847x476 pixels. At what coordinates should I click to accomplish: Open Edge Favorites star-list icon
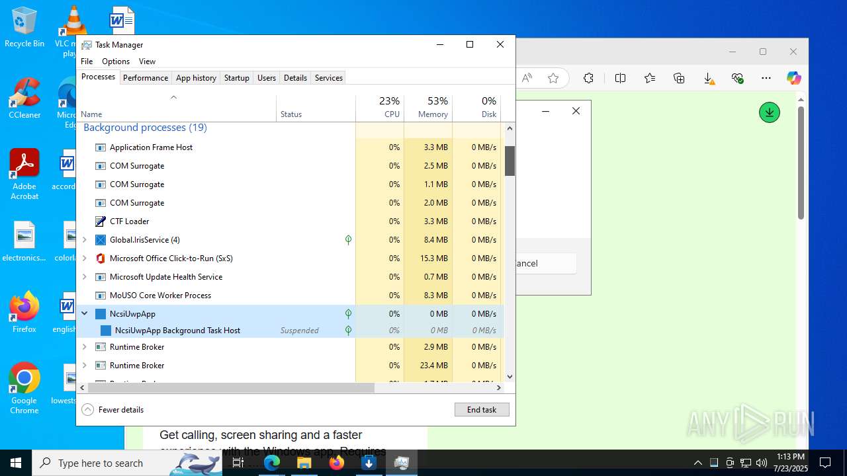(650, 78)
